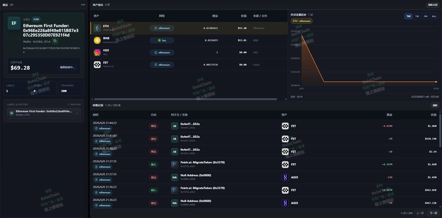Screen dimensions: 442x218
Task: Click the full 0x558dde3f wallet address text
Action: coord(52,50)
